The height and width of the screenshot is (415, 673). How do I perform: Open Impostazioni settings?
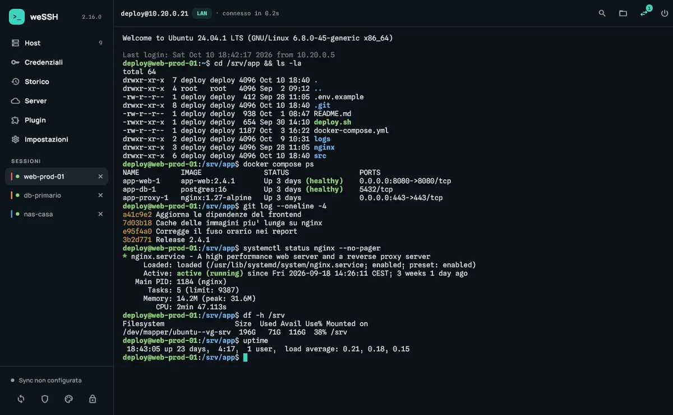click(x=57, y=139)
